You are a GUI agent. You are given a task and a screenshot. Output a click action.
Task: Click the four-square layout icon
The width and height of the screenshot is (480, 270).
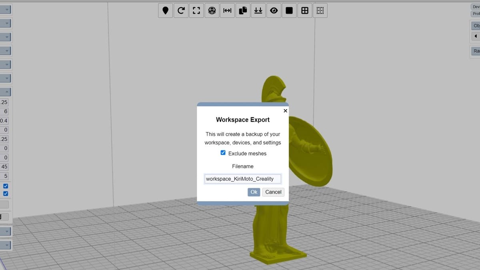(305, 11)
